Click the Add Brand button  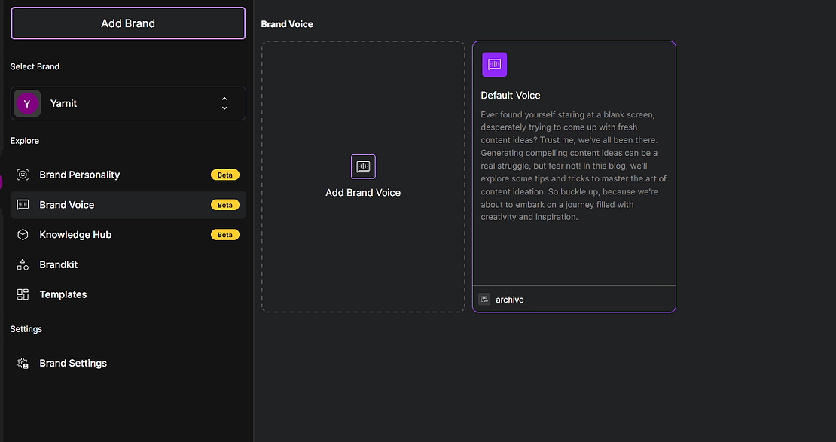coord(128,23)
